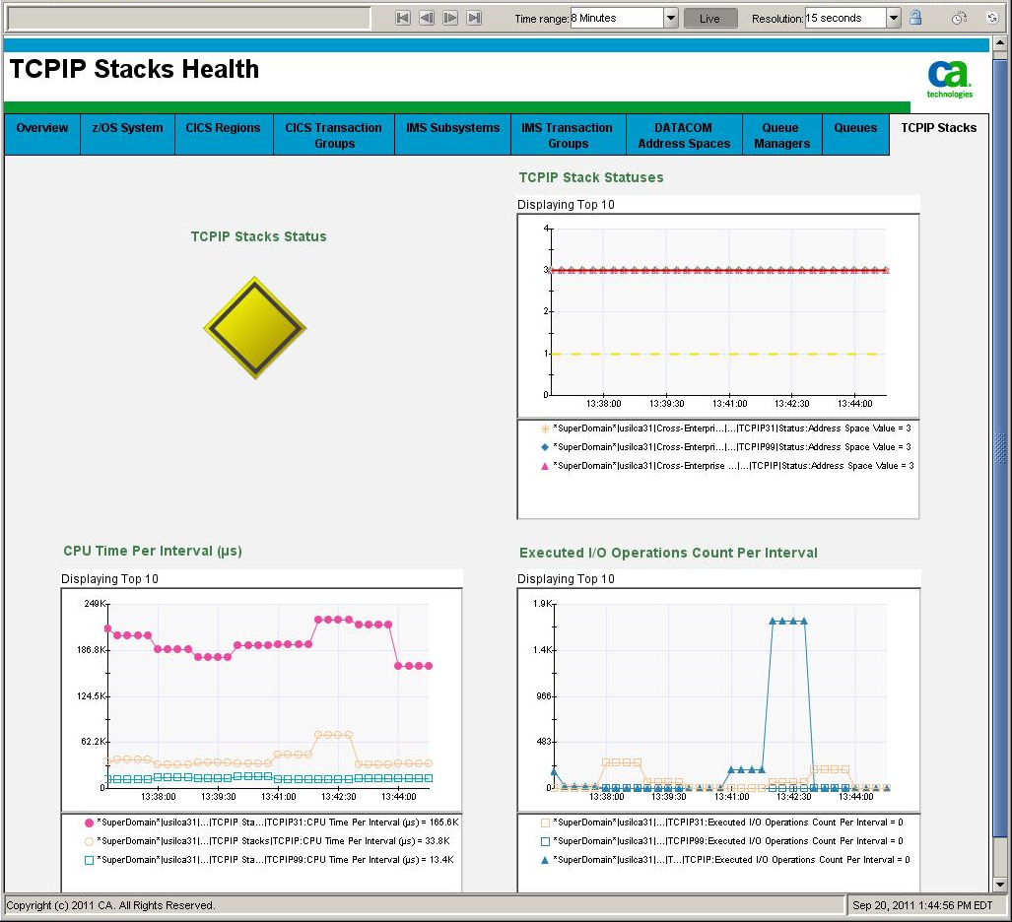Click Executed I/O Operations Count chart title
The height and width of the screenshot is (922, 1012).
click(669, 553)
